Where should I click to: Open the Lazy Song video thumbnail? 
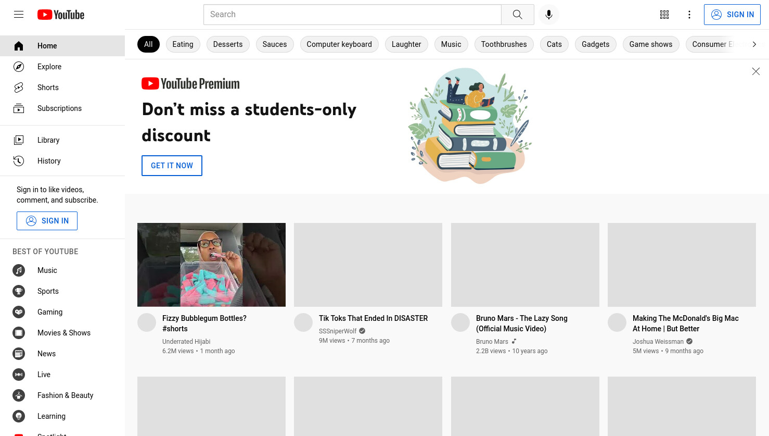[525, 265]
